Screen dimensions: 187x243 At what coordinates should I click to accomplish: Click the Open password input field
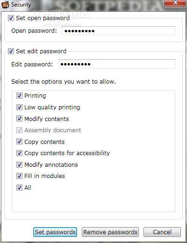(x=119, y=31)
